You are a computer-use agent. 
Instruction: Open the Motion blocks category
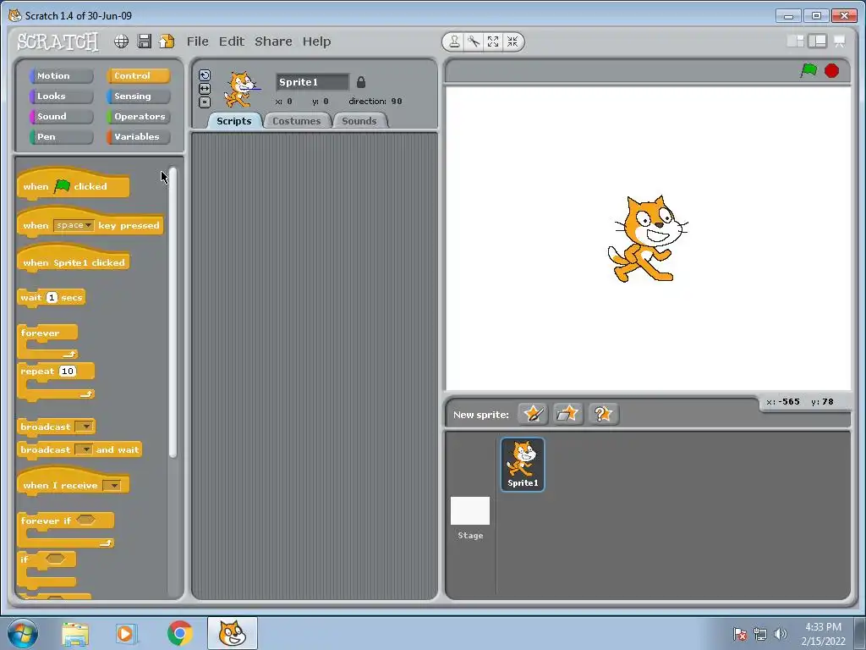click(x=61, y=75)
